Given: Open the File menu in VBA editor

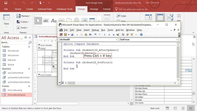Looking at the screenshot, I should click(66, 30).
